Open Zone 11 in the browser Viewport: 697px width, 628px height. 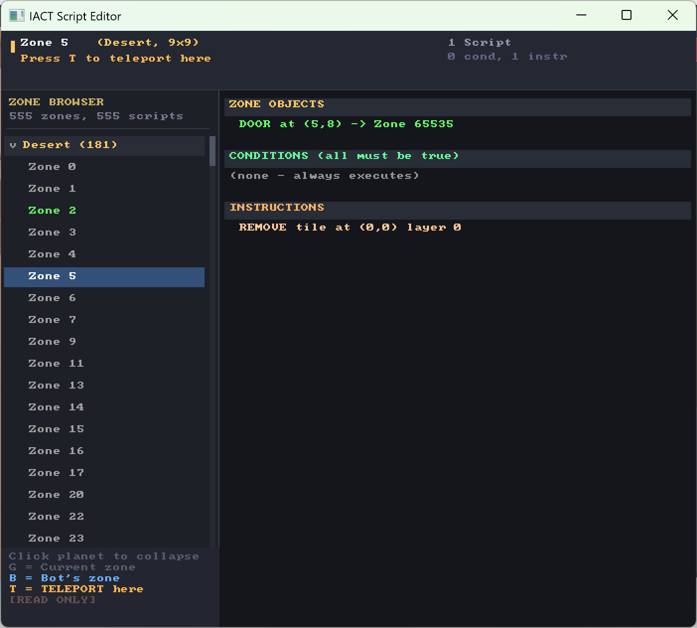(x=104, y=364)
